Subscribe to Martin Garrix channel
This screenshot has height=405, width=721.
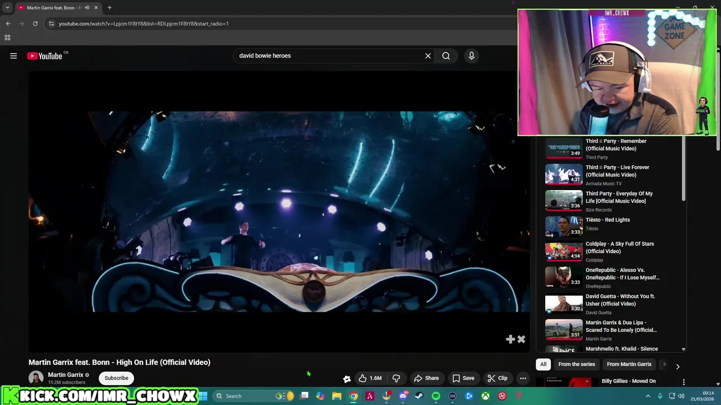pyautogui.click(x=116, y=378)
